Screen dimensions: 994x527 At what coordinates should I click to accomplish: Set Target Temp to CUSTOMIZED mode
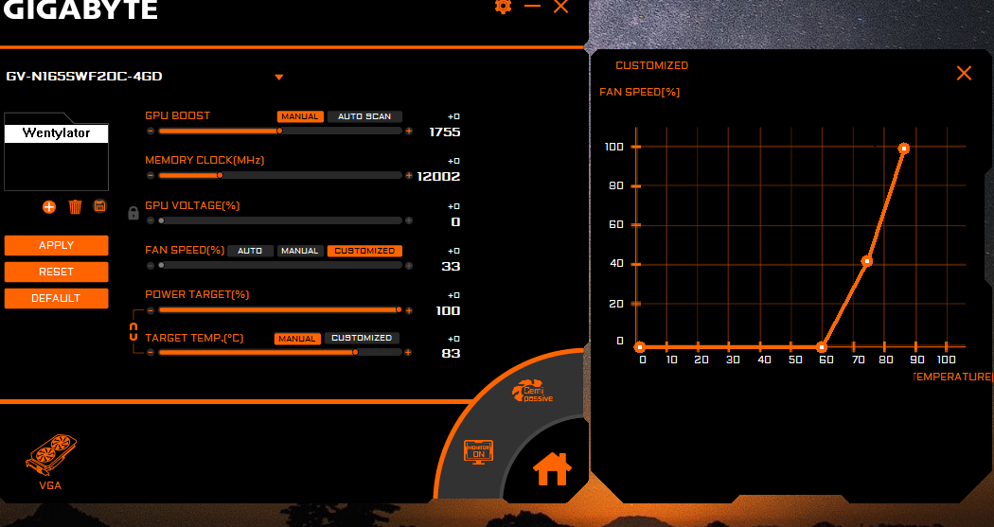pos(362,338)
